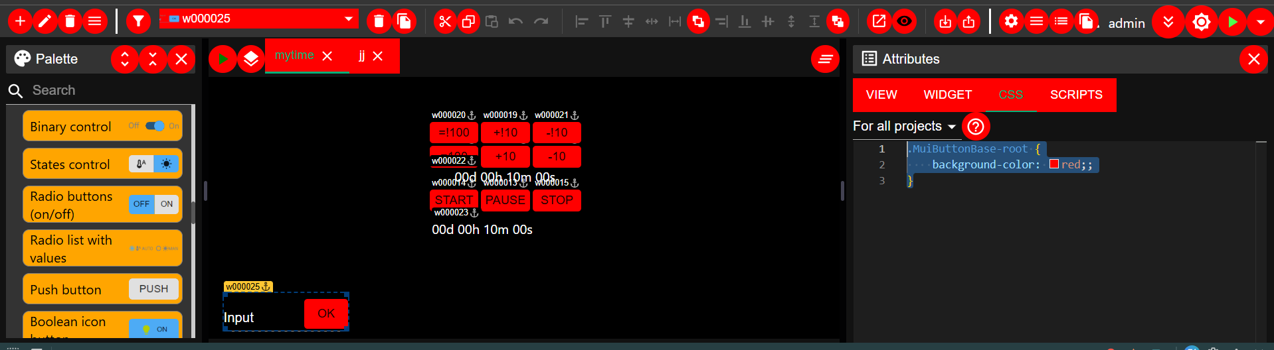Click the greyed paste clipboard icon
The width and height of the screenshot is (1274, 350).
[492, 21]
